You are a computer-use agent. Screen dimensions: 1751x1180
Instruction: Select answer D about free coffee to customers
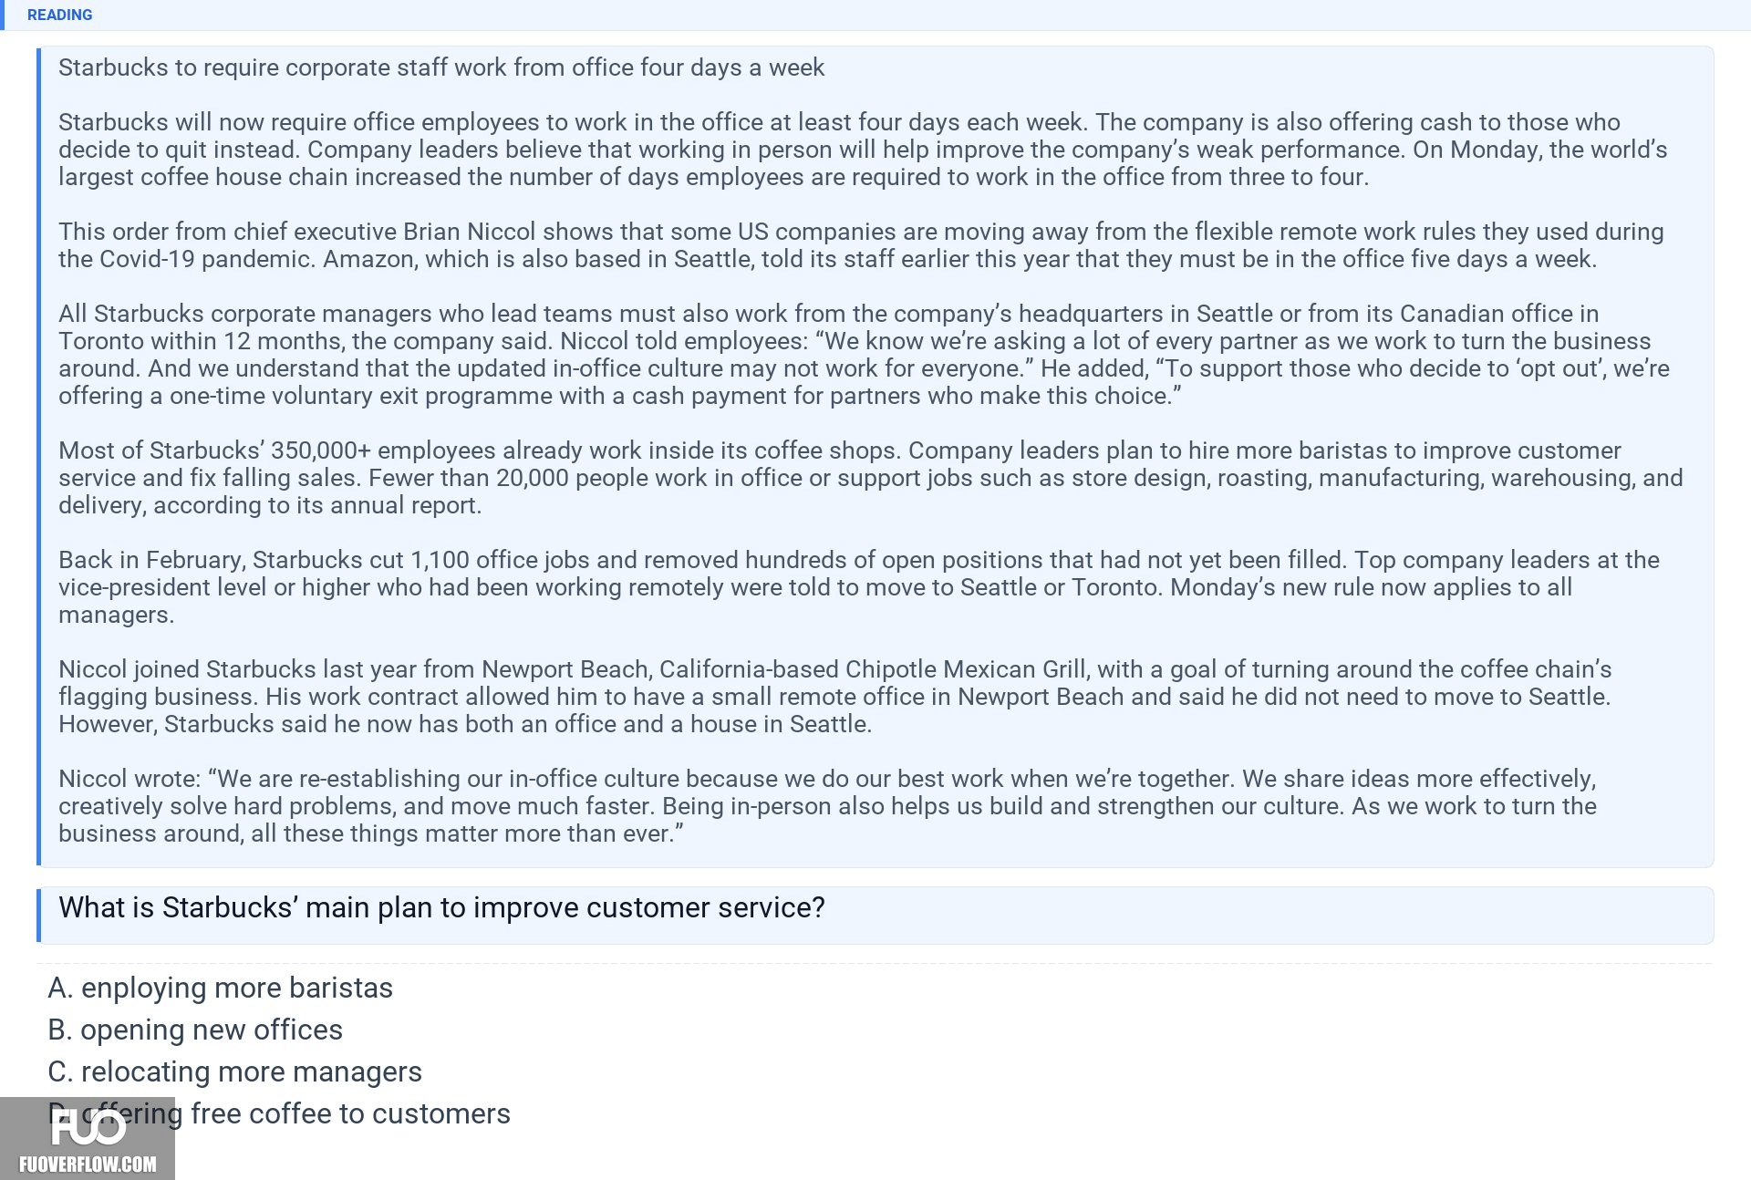click(x=279, y=1113)
